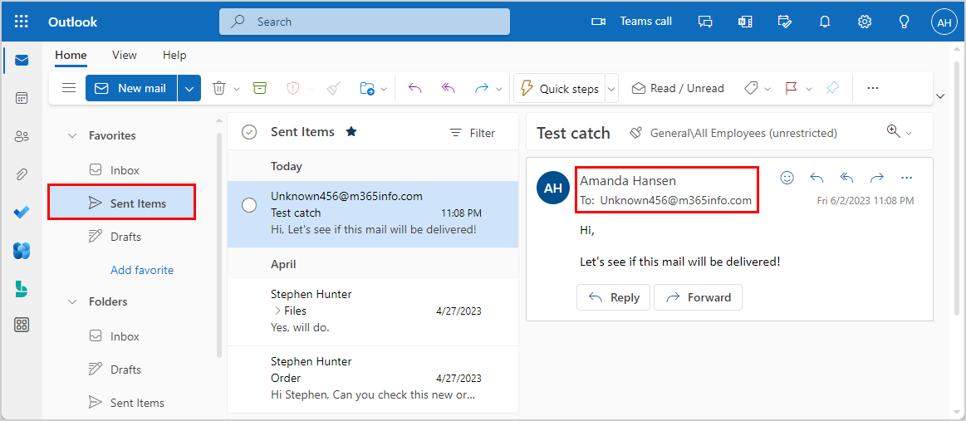Open the chat icon in header
Viewport: 966px width, 421px height.
[x=705, y=22]
